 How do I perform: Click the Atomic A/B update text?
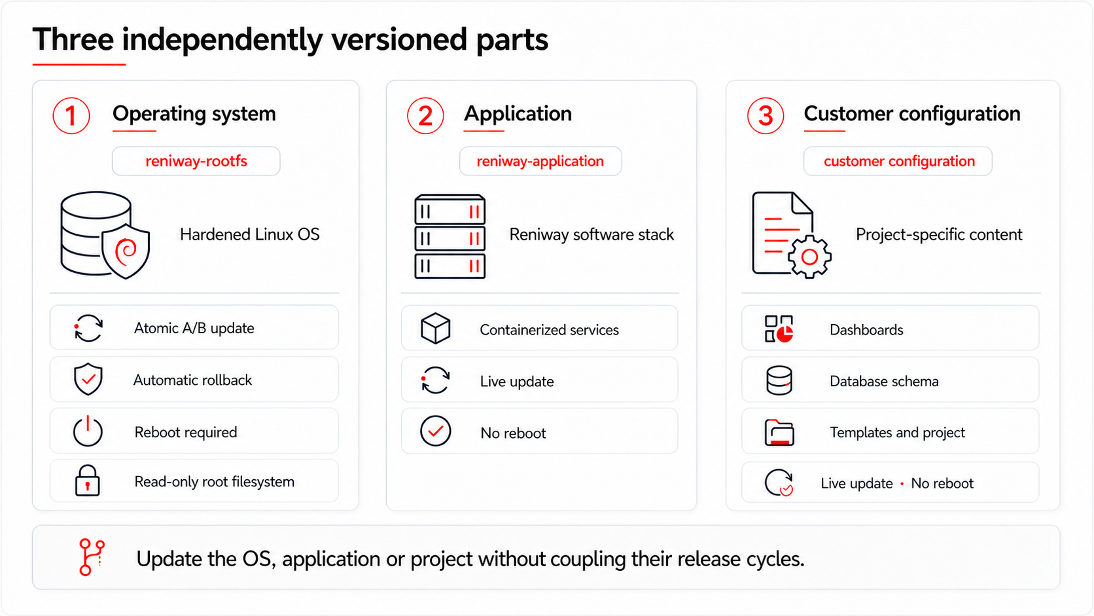pyautogui.click(x=194, y=328)
